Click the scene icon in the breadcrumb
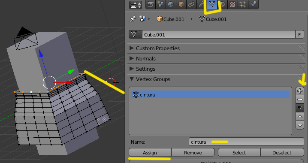308x163 pixels. coord(142,19)
